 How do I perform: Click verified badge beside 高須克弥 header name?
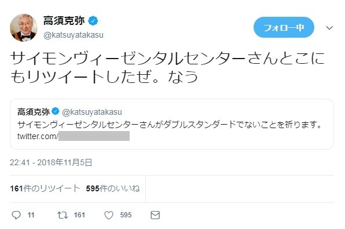pos(93,21)
